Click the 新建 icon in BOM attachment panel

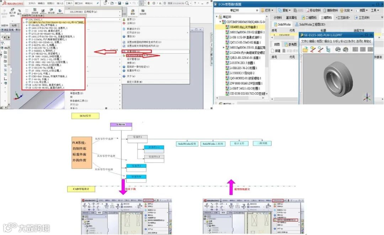tap(272, 51)
